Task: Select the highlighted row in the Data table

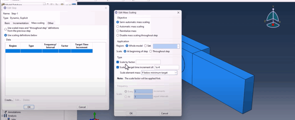Action: tap(49, 51)
